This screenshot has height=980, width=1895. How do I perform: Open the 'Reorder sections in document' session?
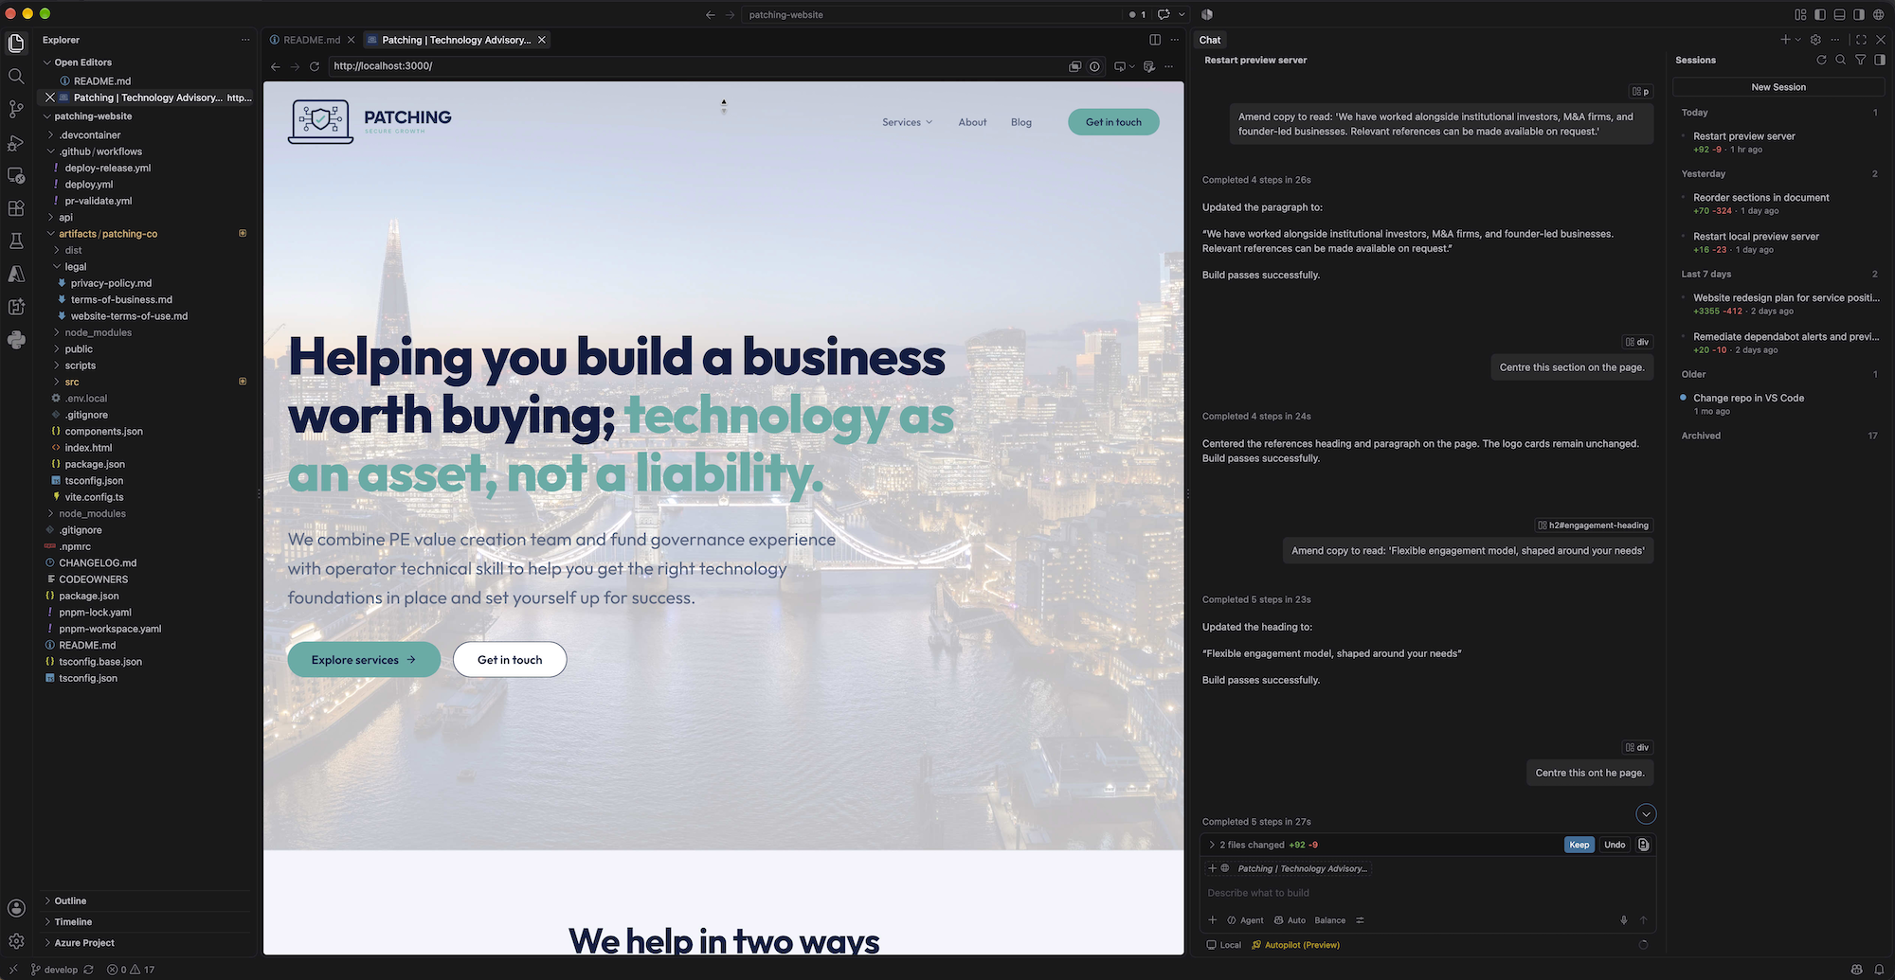[1778, 204]
